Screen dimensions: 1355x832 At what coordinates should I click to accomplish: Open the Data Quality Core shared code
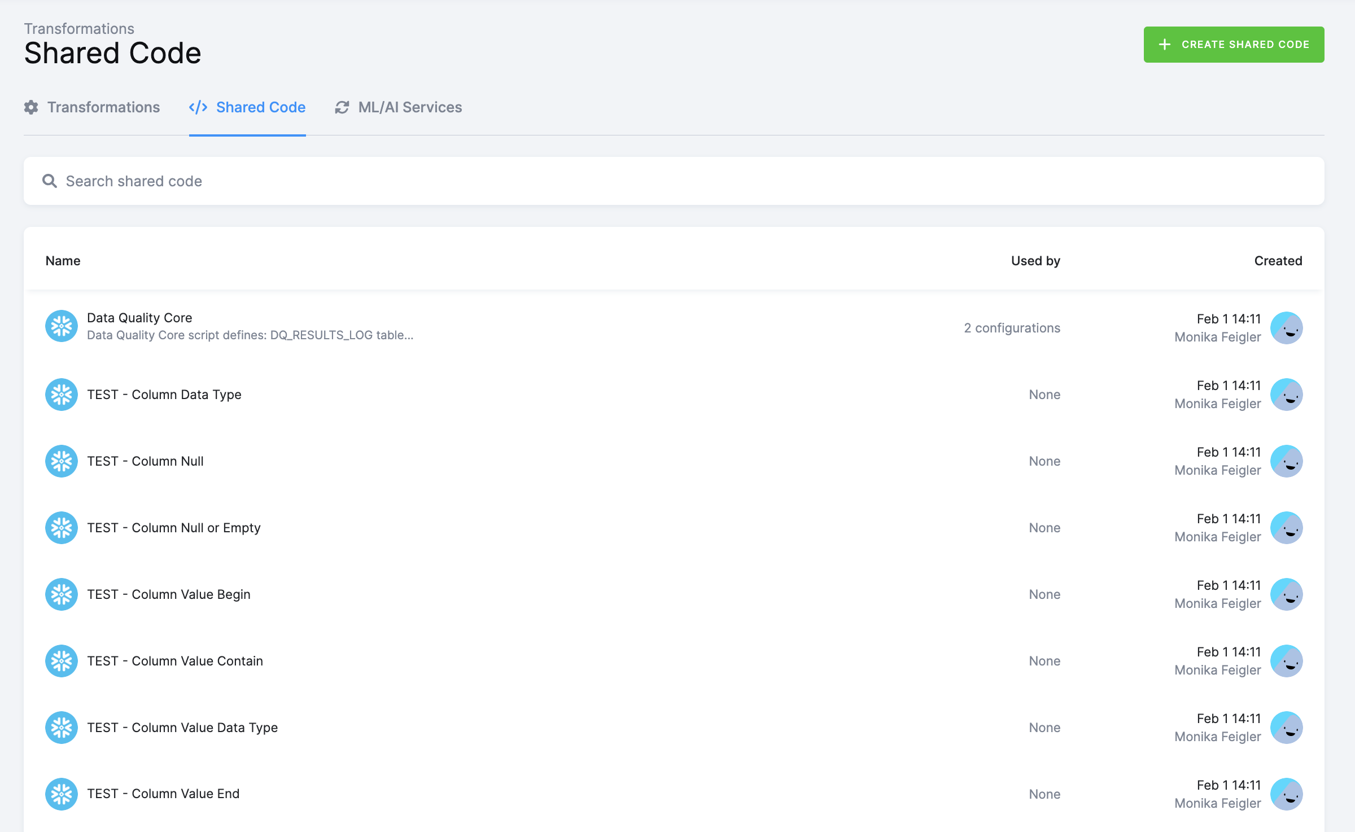(x=139, y=318)
